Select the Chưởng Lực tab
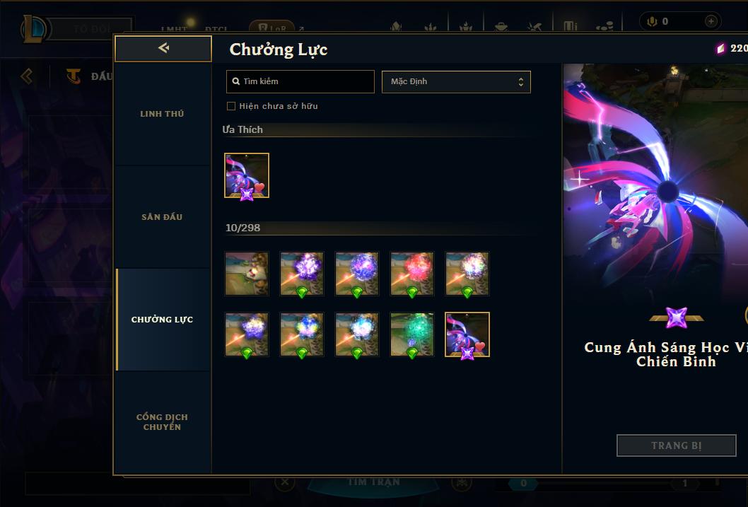Image resolution: width=748 pixels, height=507 pixels. 163,320
